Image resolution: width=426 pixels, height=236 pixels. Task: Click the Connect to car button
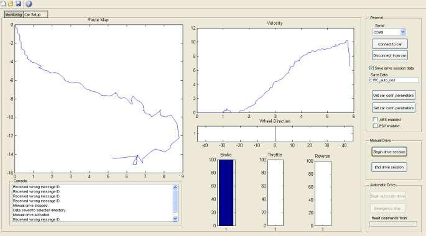point(390,44)
